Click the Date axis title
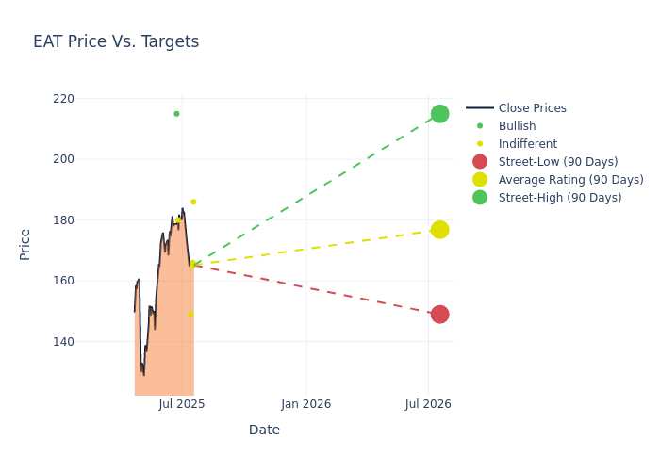660x471 pixels. point(264,430)
